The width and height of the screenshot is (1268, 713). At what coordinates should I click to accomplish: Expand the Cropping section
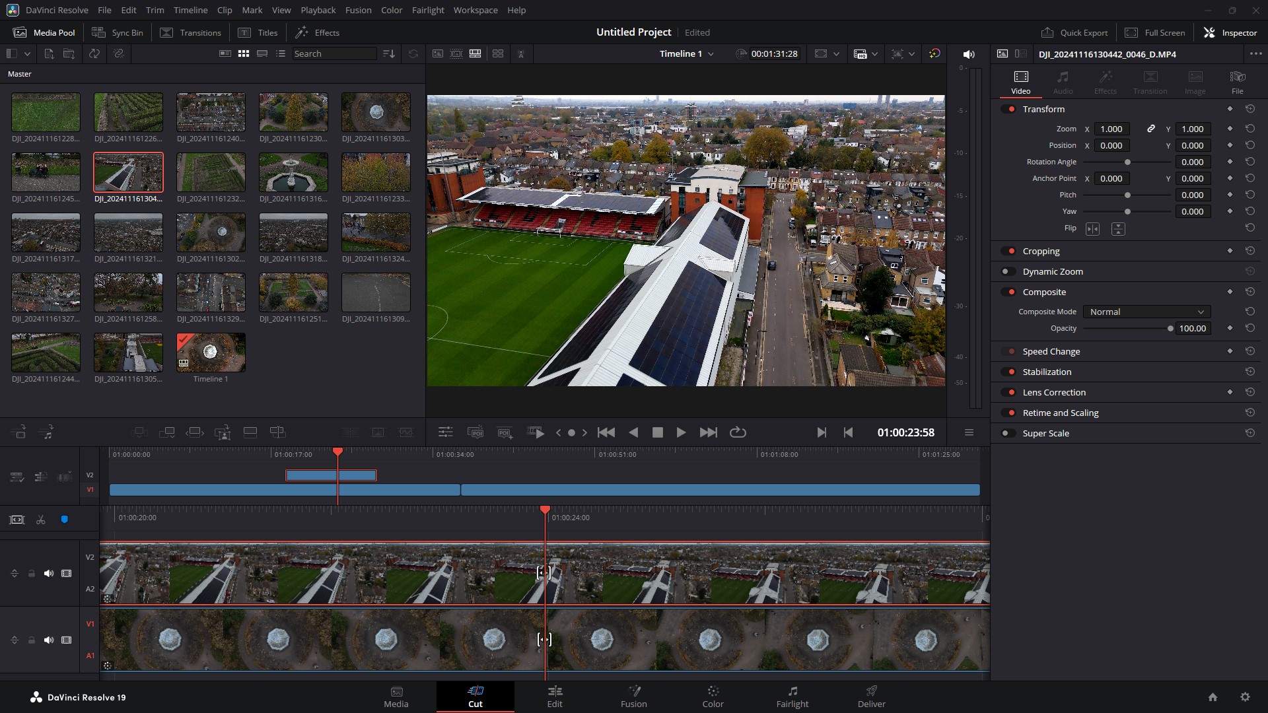coord(1041,251)
